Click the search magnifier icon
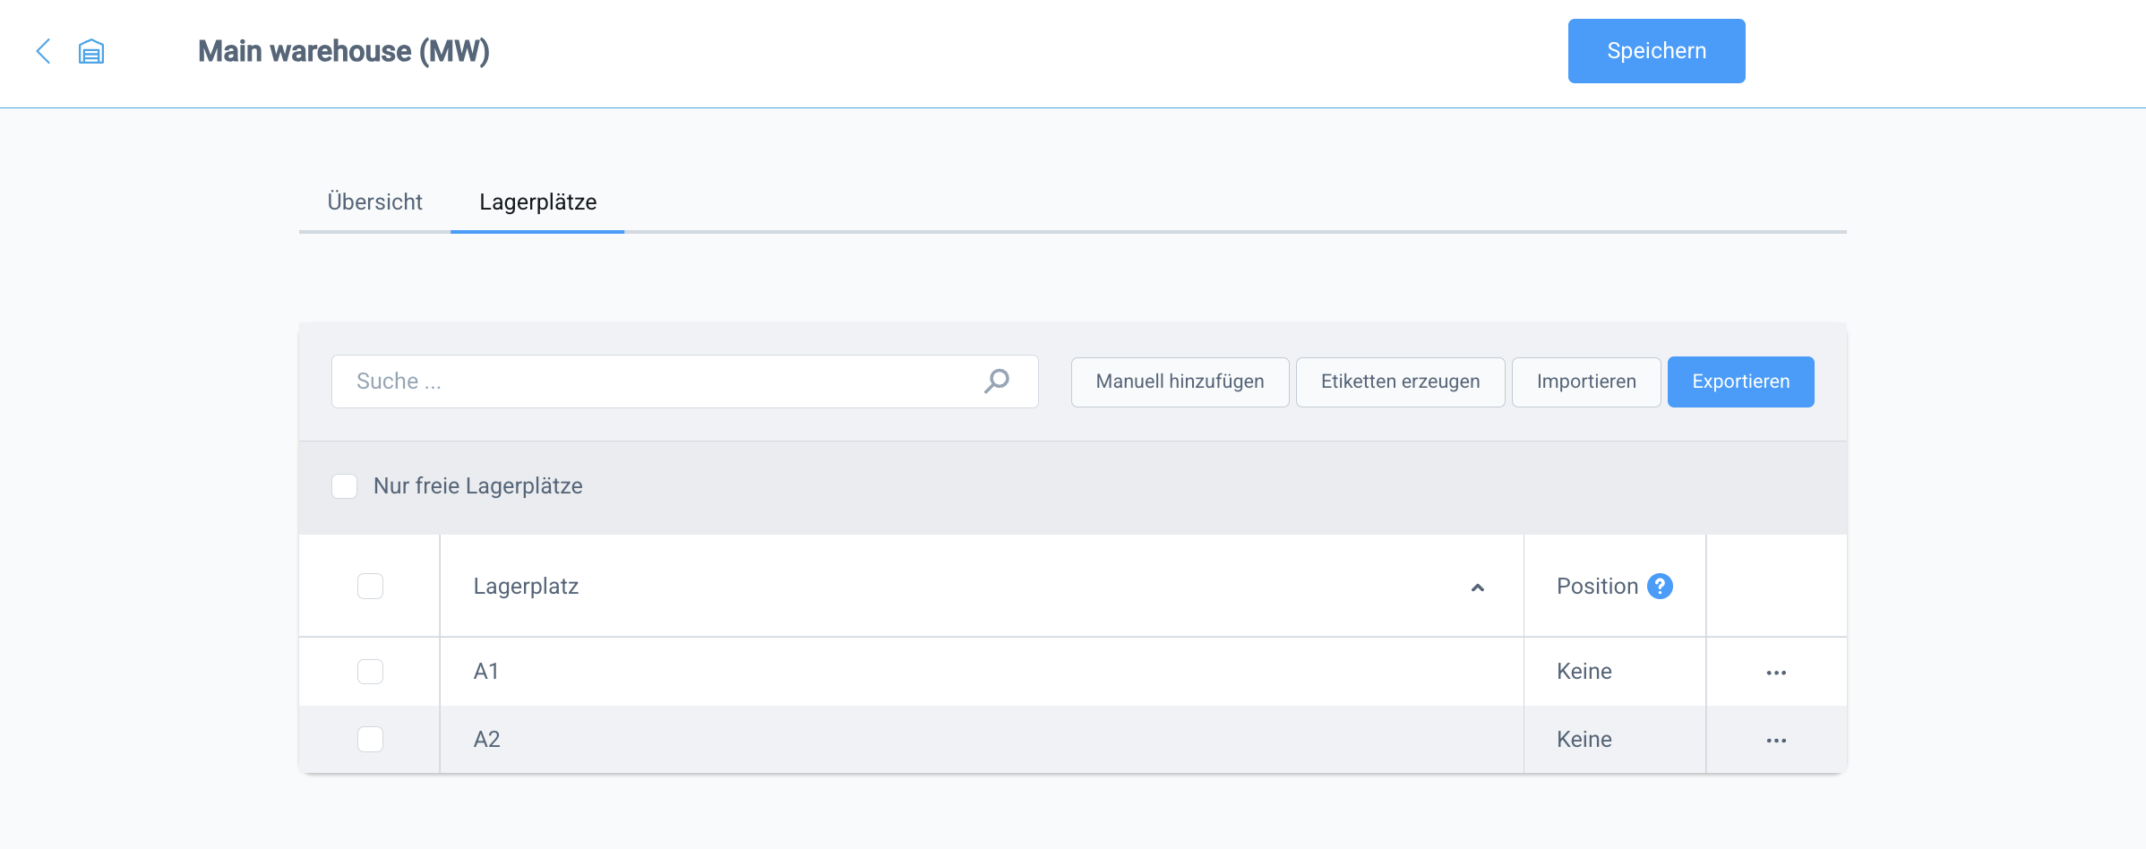Screen dimensions: 2146x849 (996, 382)
